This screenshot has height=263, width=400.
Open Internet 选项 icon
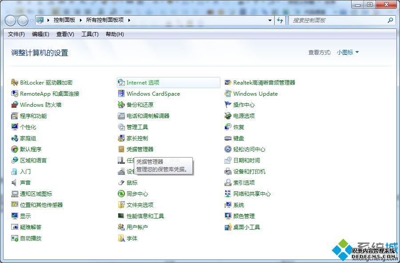click(121, 82)
